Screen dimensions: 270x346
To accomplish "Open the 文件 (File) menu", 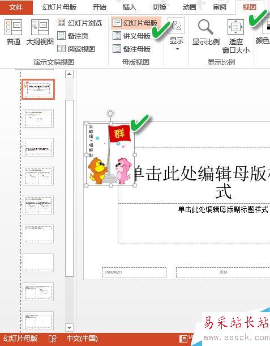I will tap(16, 7).
